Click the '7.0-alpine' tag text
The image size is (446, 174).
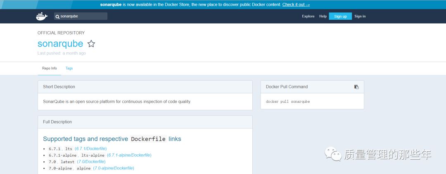point(61,168)
